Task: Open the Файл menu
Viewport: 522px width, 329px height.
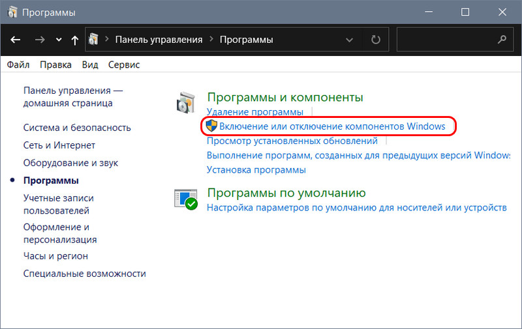Action: 18,64
